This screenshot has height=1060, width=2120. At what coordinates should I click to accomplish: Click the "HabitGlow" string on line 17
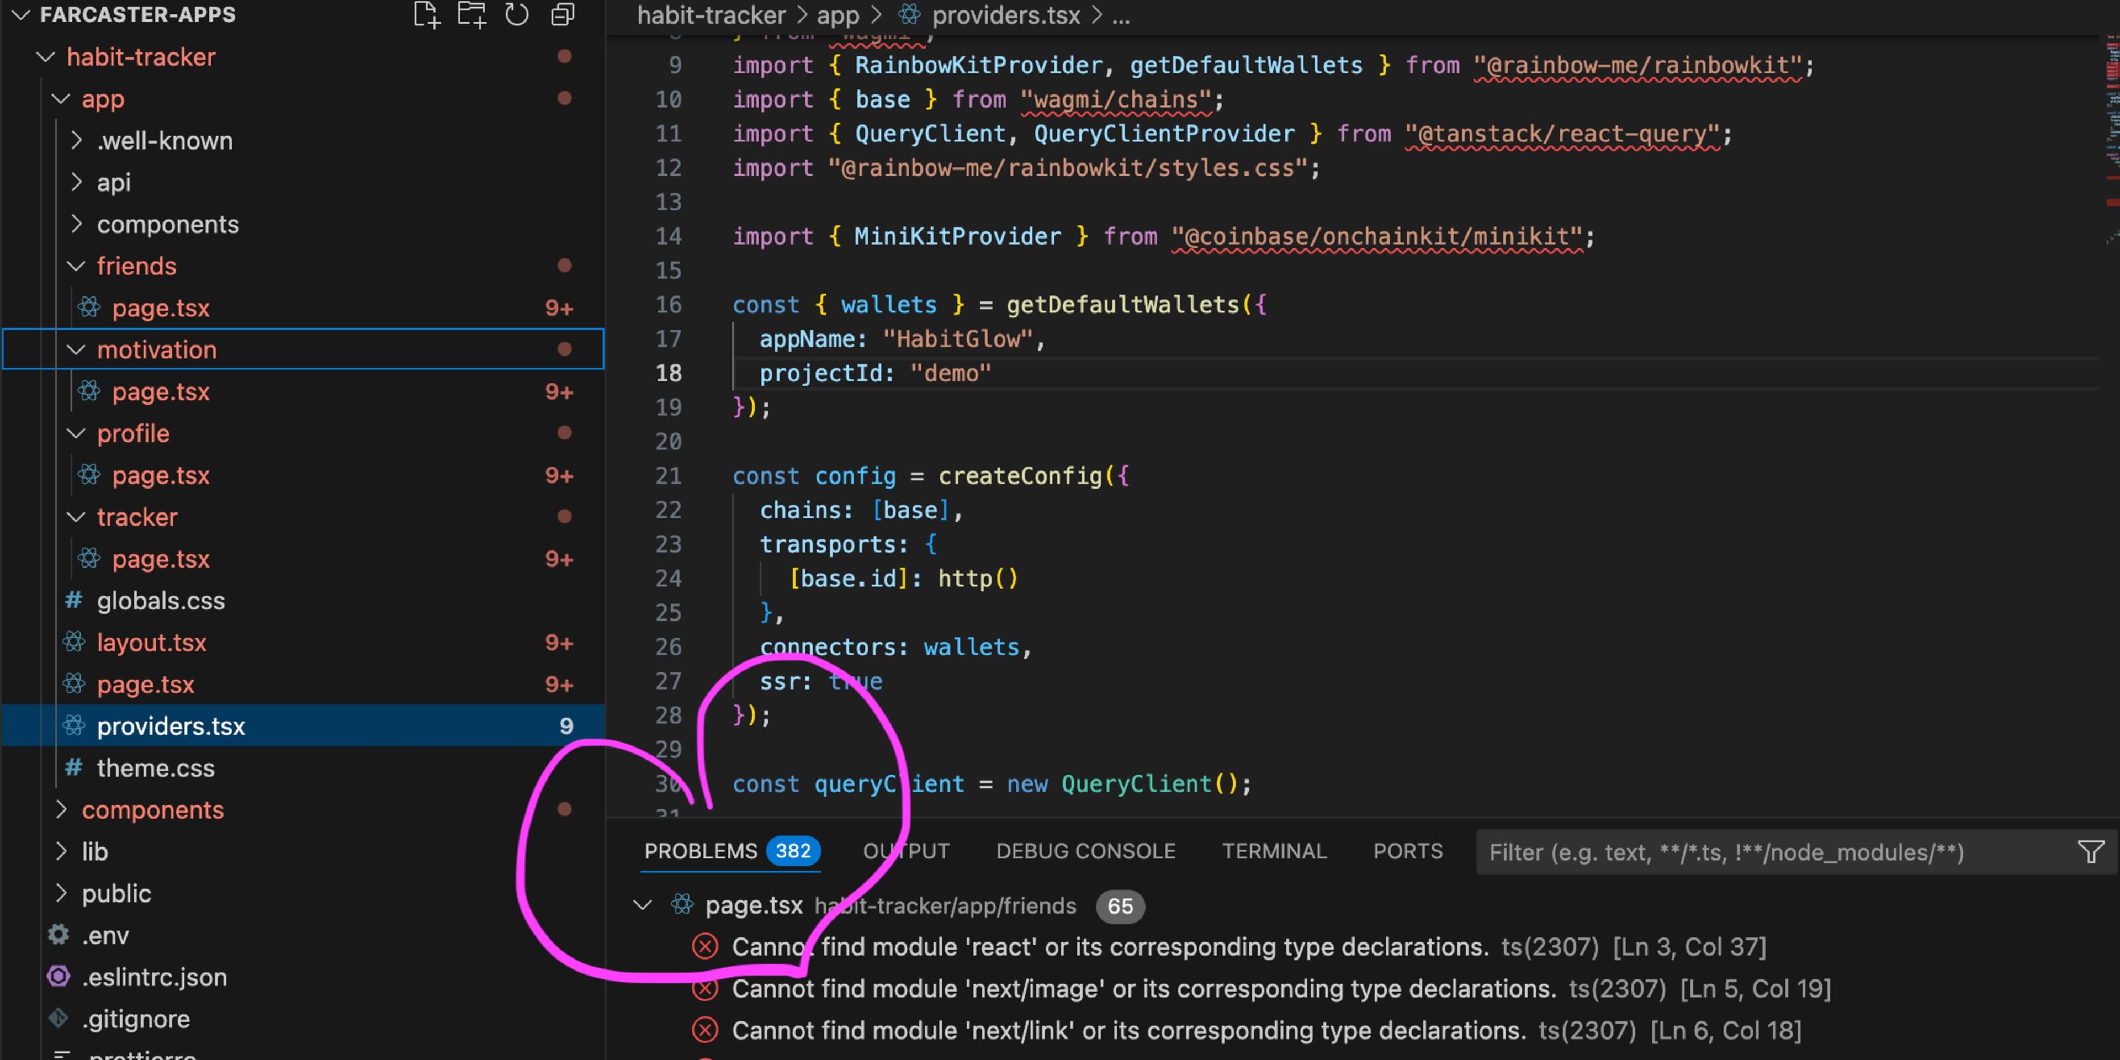957,338
